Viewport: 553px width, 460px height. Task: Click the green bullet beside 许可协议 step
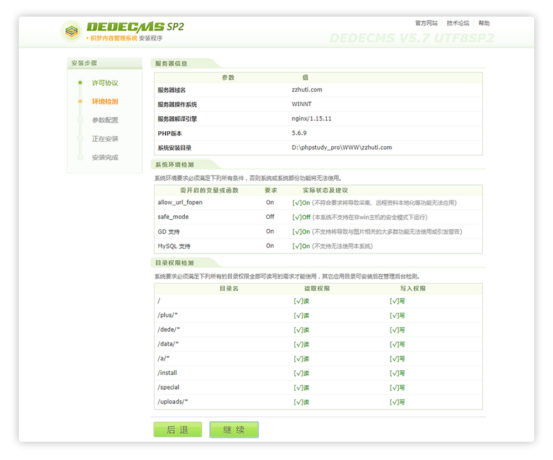click(x=80, y=82)
